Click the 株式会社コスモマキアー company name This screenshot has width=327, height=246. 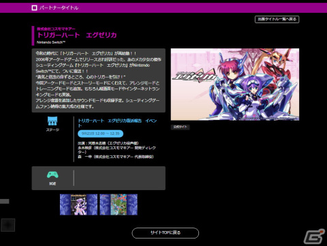pyautogui.click(x=56, y=29)
